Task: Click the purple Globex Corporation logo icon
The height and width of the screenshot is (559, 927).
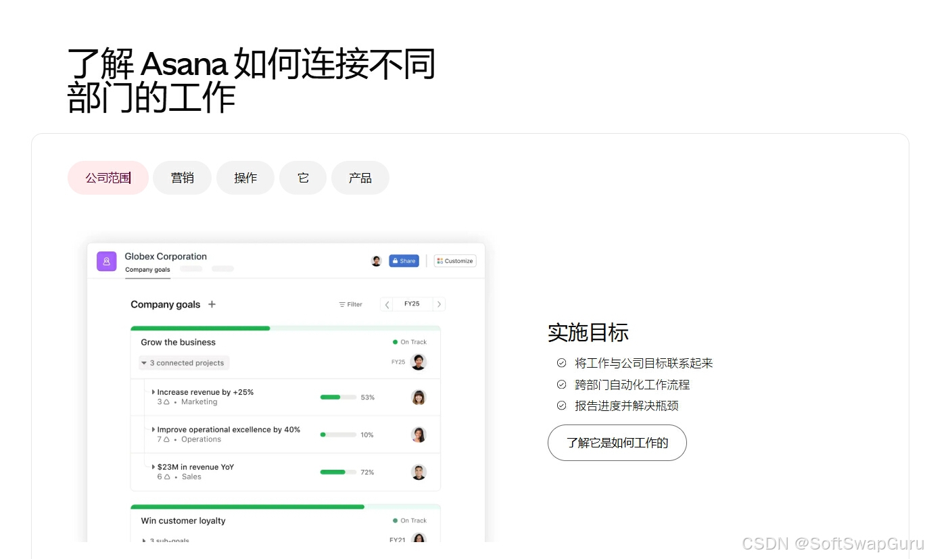Action: point(106,261)
